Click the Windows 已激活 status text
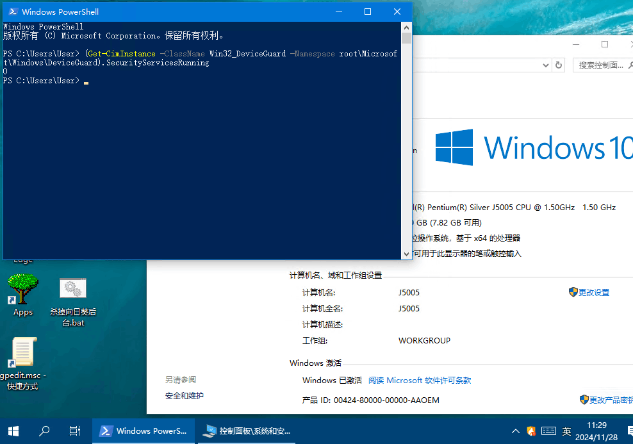 [332, 380]
